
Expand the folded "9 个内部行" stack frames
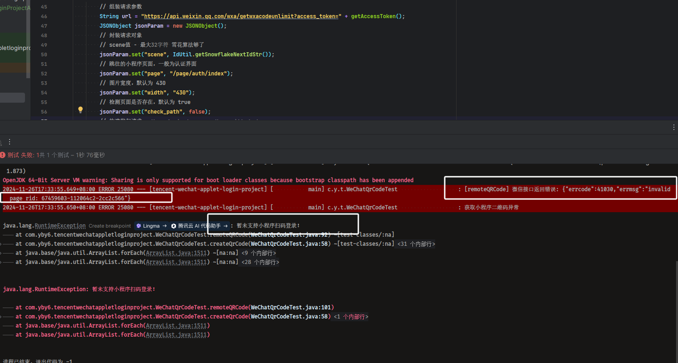(x=259, y=253)
